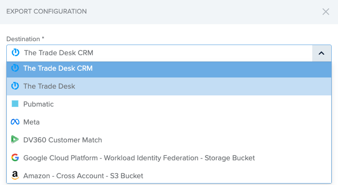The width and height of the screenshot is (338, 185).
Task: Click the Export Configuration header title
Action: click(47, 12)
